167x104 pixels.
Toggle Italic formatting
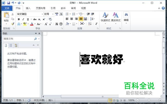coord(23,19)
